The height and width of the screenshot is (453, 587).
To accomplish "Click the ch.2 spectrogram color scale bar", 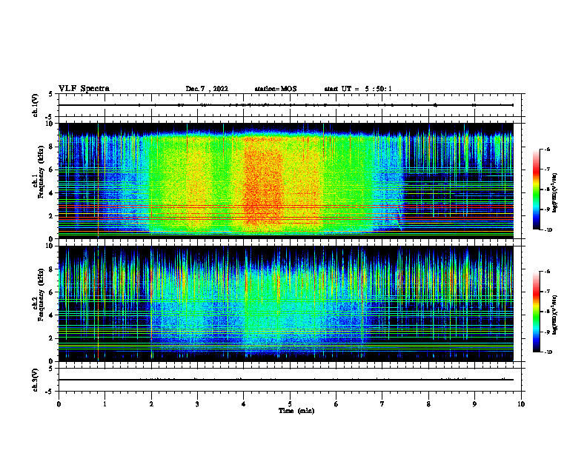I will click(536, 312).
